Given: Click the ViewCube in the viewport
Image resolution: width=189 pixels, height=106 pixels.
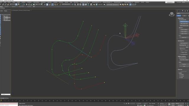Looking at the screenshot, I should coord(172,14).
